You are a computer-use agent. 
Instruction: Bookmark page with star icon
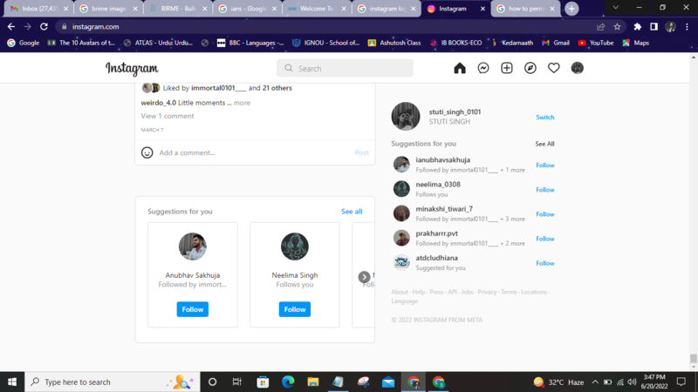[617, 27]
